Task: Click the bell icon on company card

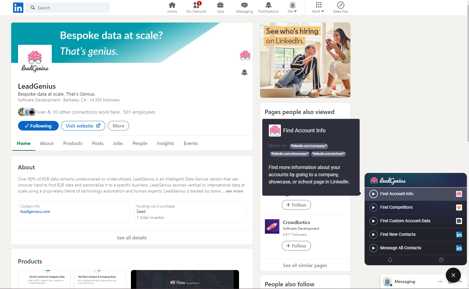Action: click(244, 72)
